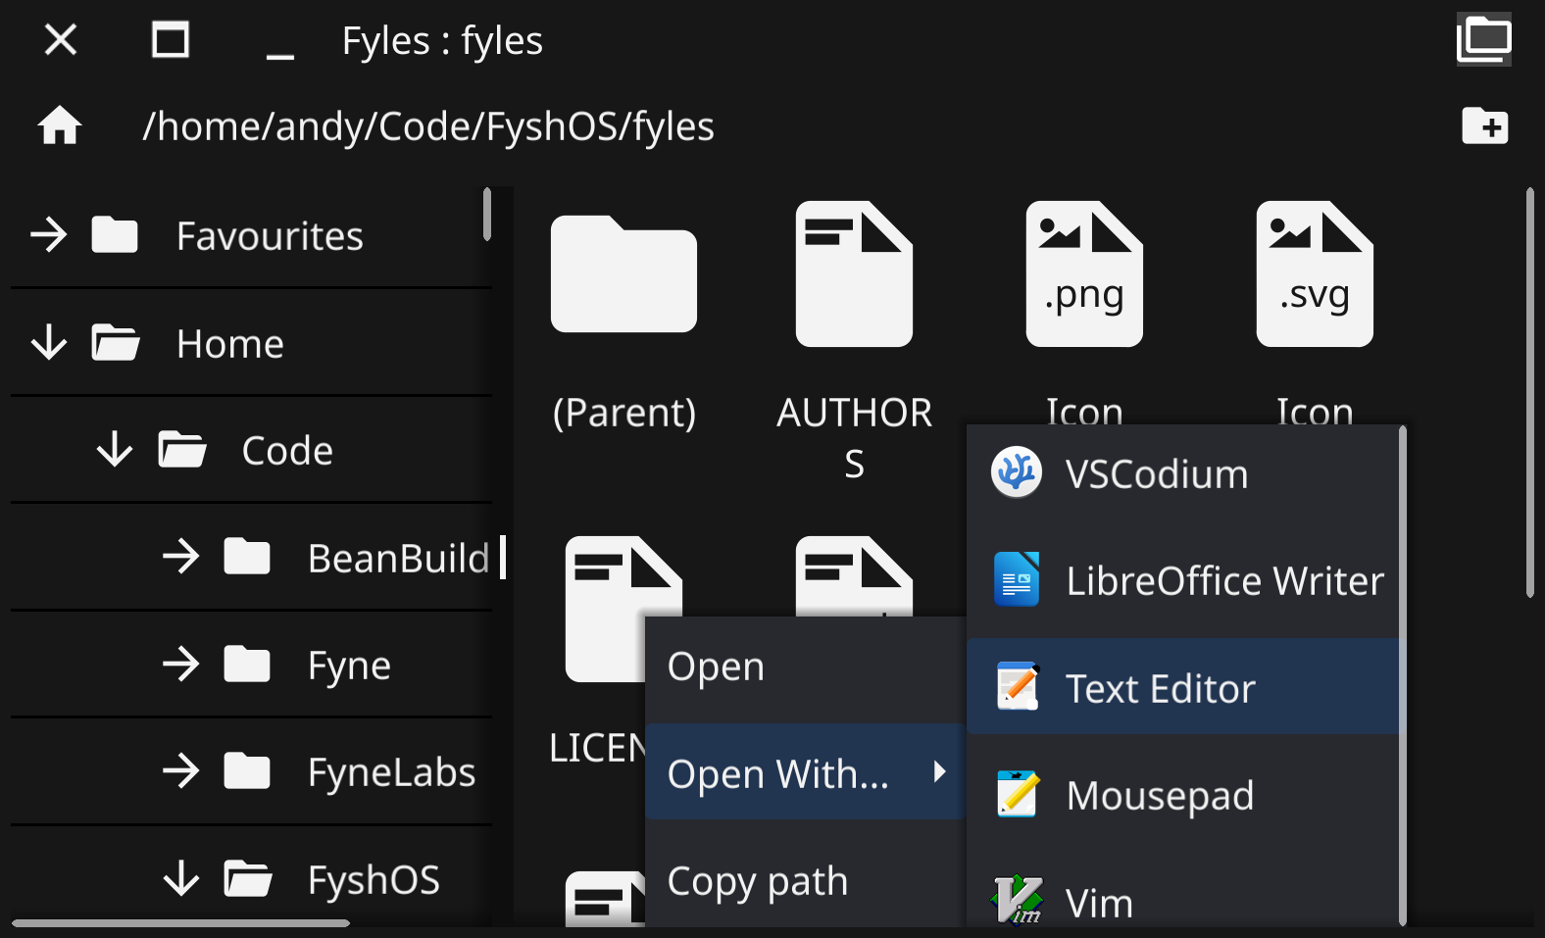Click the BeanBuild folder icon
The height and width of the screenshot is (938, 1545).
tap(247, 557)
